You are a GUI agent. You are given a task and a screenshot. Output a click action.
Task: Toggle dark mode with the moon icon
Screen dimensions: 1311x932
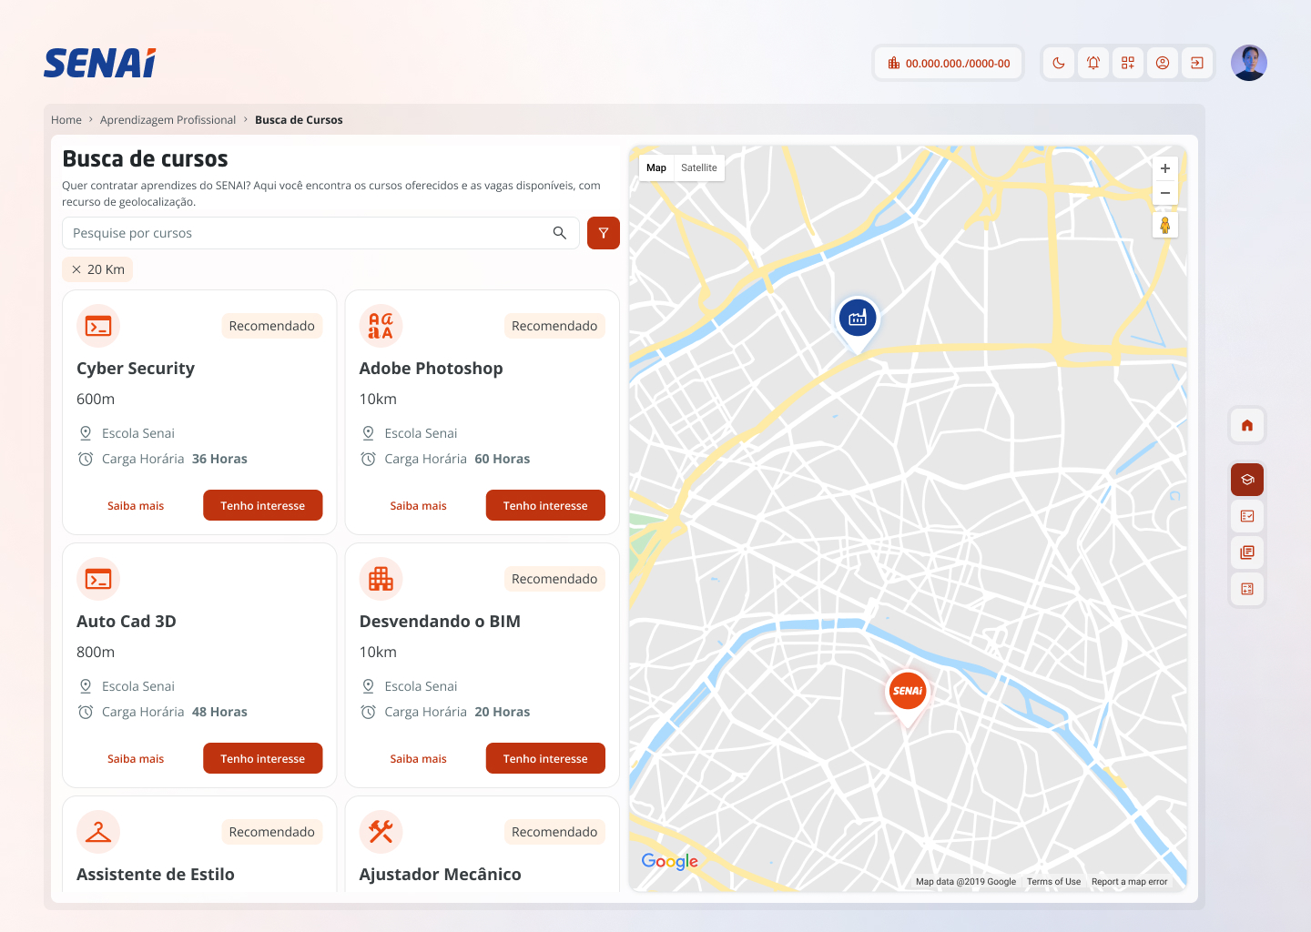tap(1058, 62)
